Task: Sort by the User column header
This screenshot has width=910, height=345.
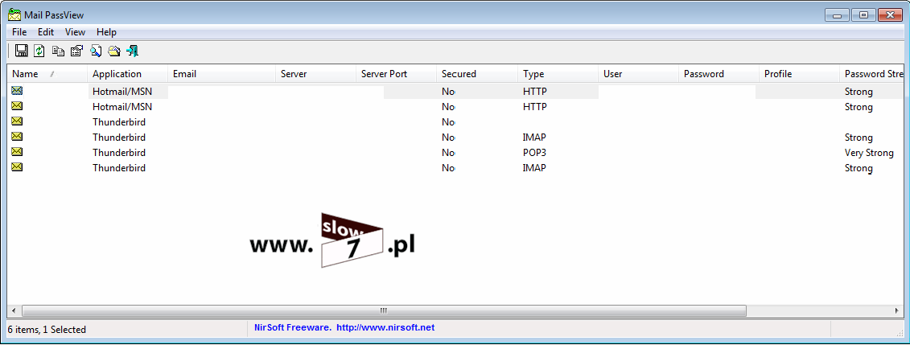Action: [x=638, y=74]
